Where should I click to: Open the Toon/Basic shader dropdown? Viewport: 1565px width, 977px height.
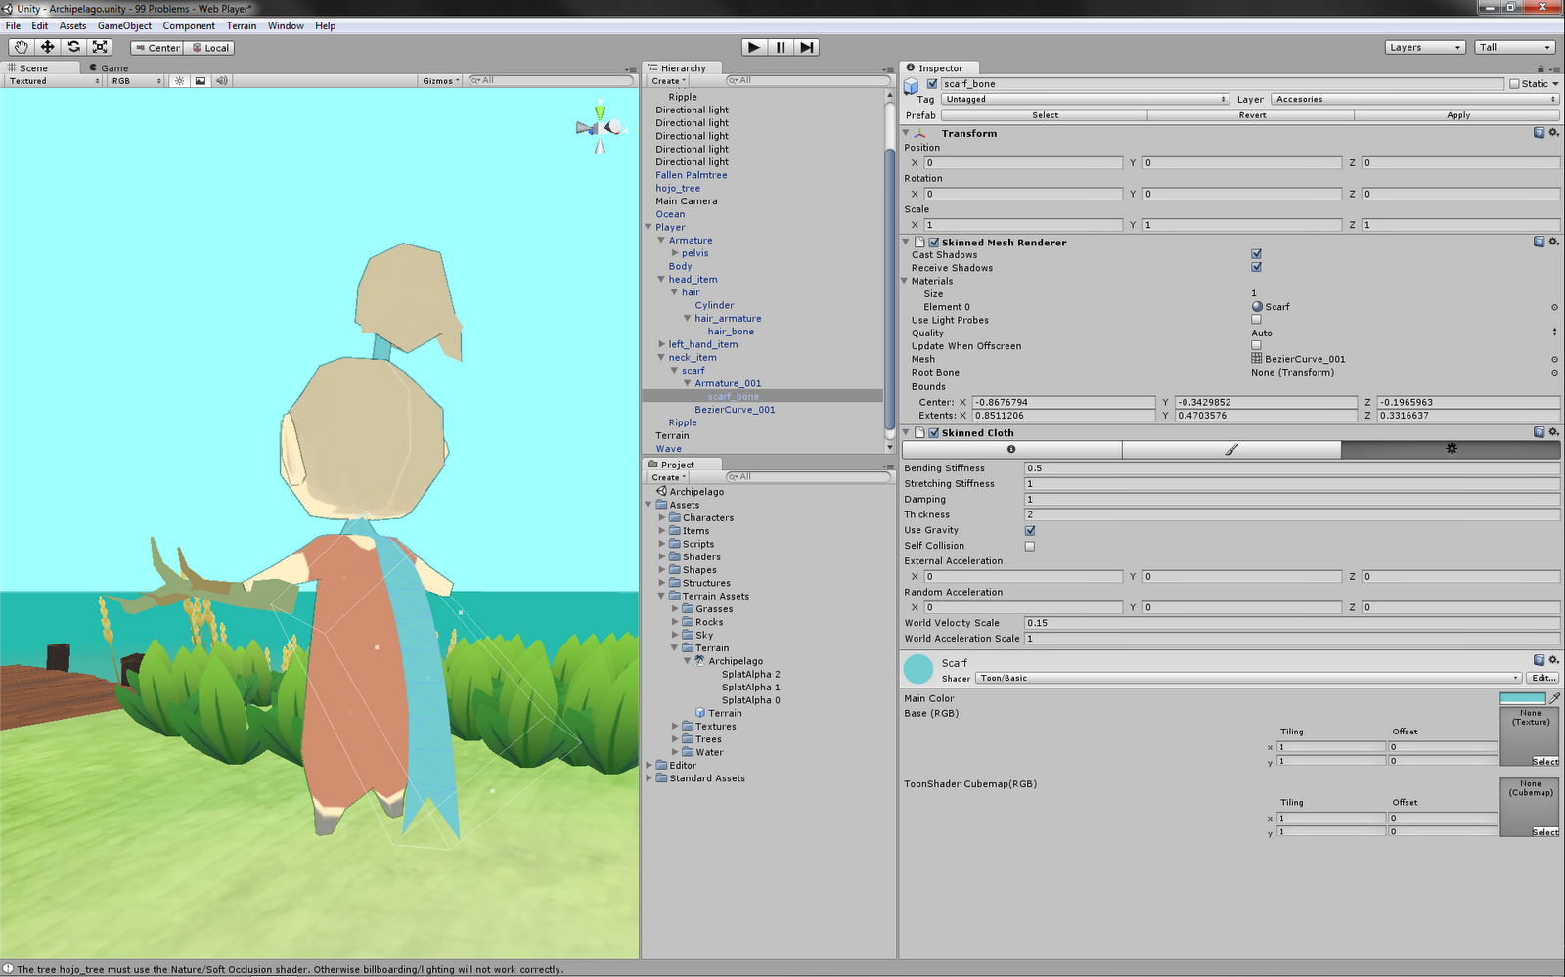(1242, 677)
